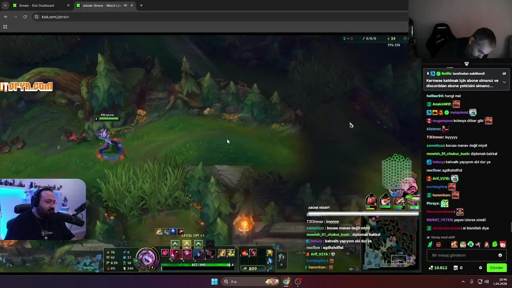Level up the W ability
This screenshot has height=288, width=512.
(186, 244)
